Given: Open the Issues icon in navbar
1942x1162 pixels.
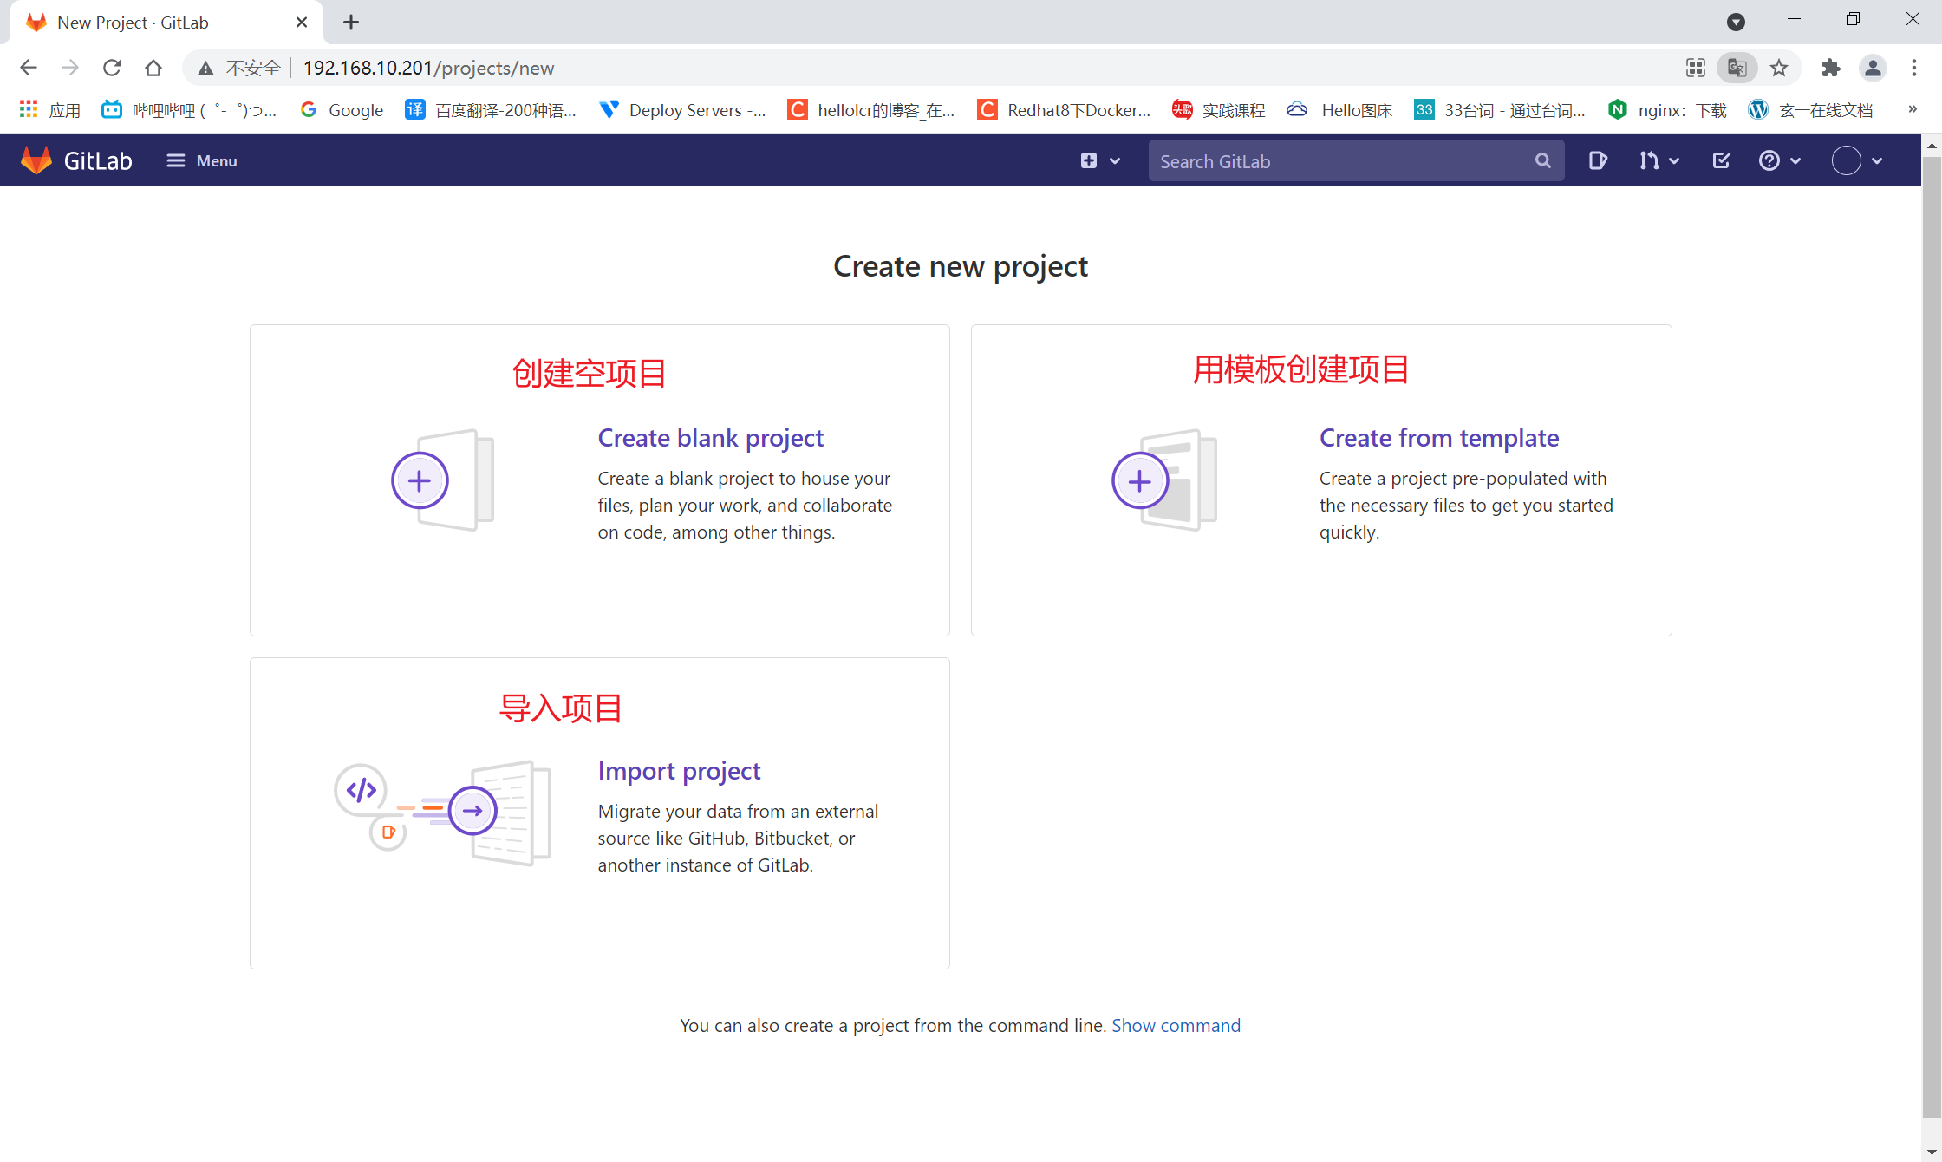Looking at the screenshot, I should (1598, 160).
